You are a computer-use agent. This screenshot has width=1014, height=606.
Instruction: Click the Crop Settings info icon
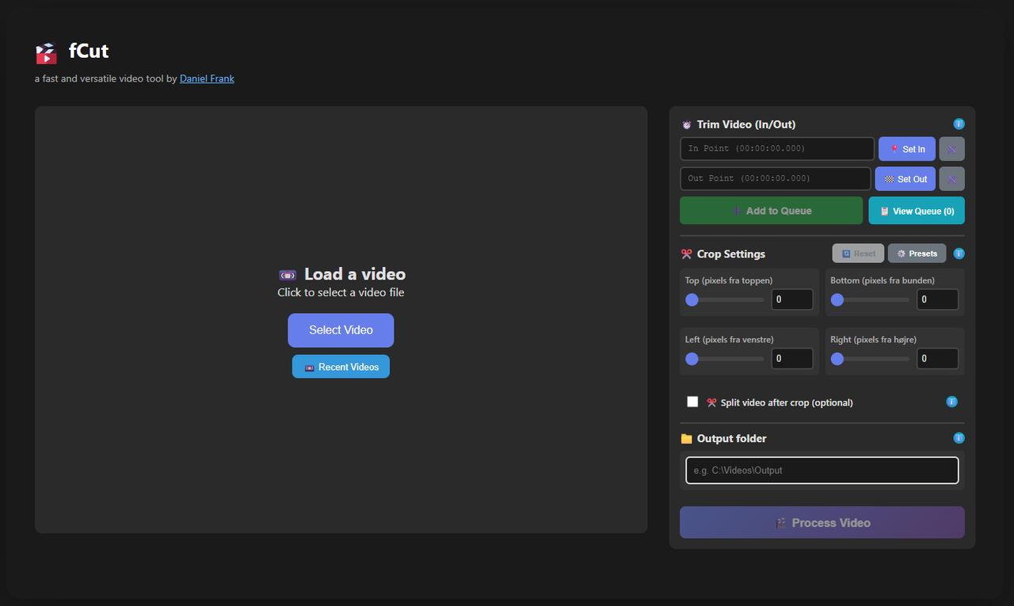coord(959,253)
